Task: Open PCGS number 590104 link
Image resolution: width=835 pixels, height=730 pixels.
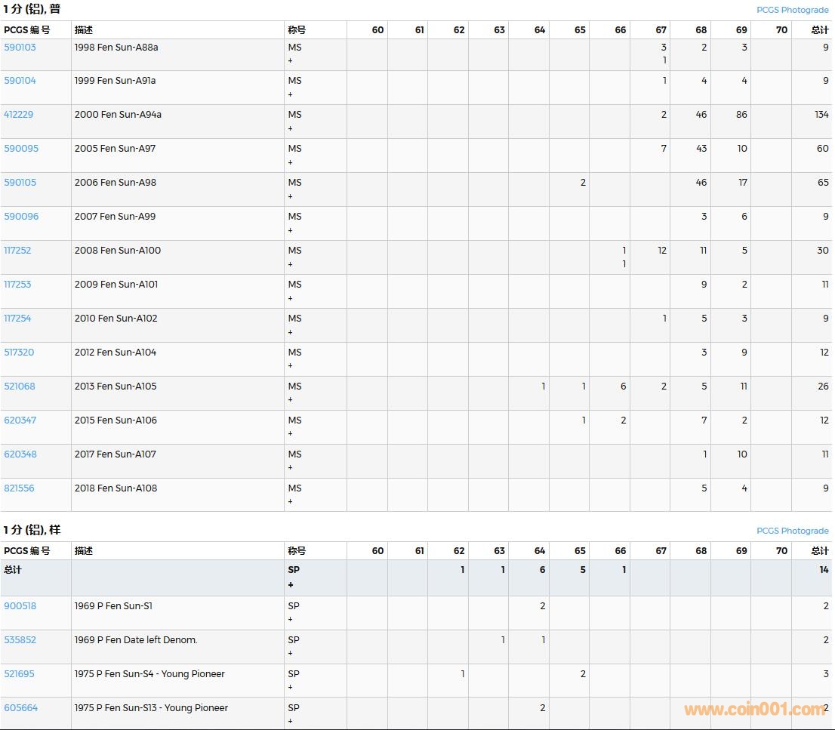Action: click(x=20, y=81)
